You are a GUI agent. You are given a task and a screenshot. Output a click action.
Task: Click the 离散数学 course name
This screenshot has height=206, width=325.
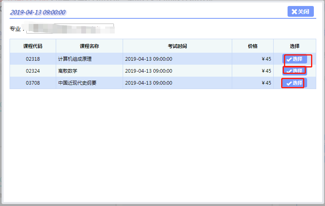68,71
